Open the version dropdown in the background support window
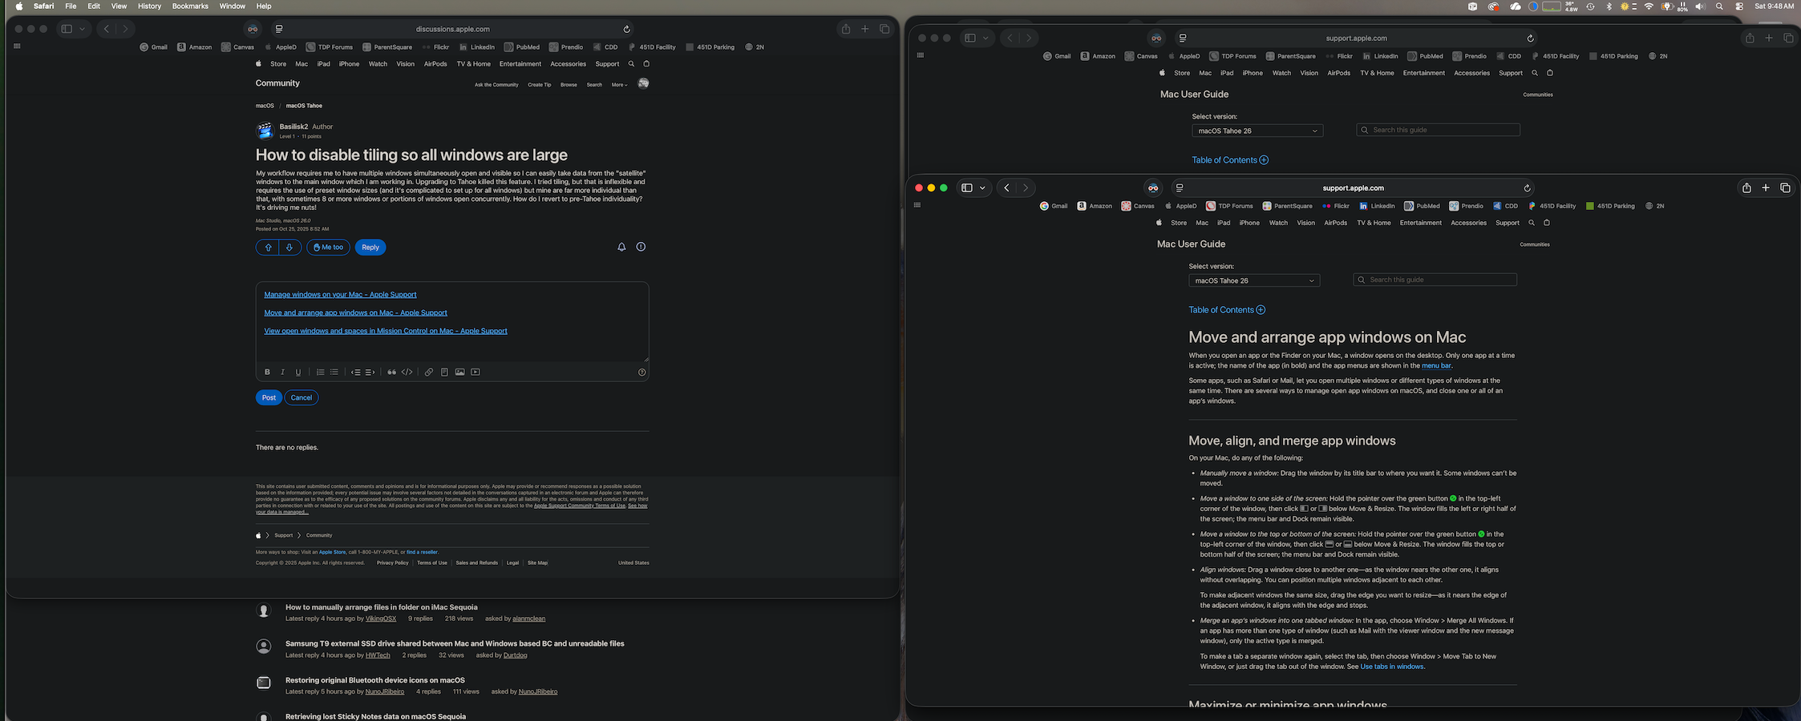This screenshot has width=1801, height=721. 1257,131
